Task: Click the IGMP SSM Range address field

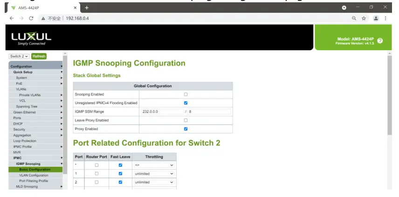Action: pyautogui.click(x=162, y=112)
